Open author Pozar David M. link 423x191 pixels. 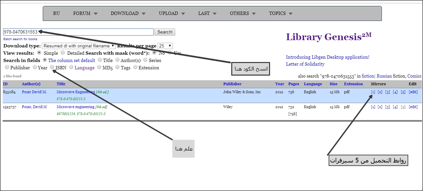(34, 92)
